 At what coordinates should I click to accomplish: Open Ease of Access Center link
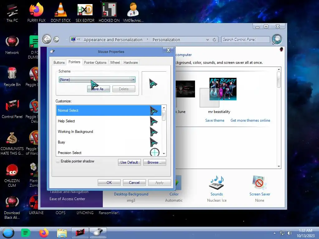point(67,199)
